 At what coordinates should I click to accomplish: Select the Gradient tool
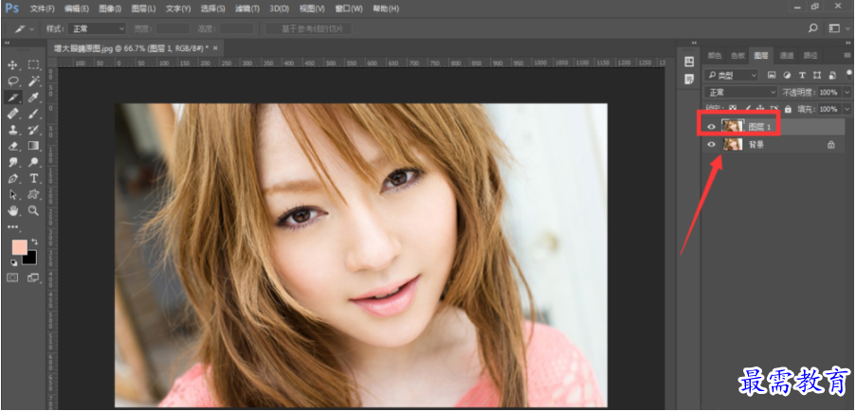(34, 146)
